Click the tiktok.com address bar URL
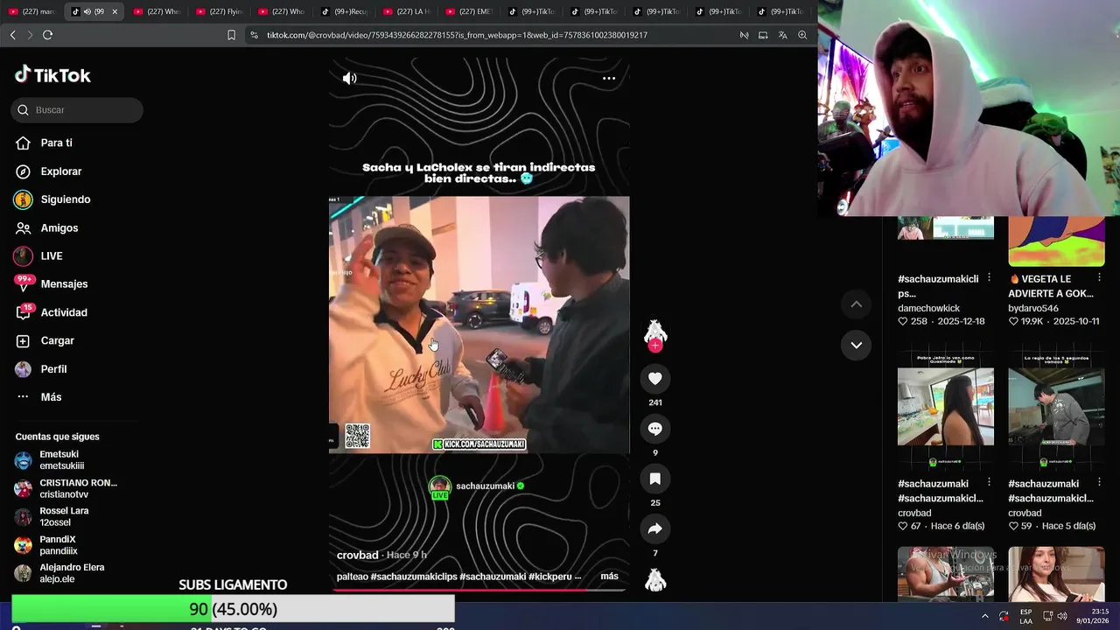Viewport: 1120px width, 630px height. click(x=457, y=35)
